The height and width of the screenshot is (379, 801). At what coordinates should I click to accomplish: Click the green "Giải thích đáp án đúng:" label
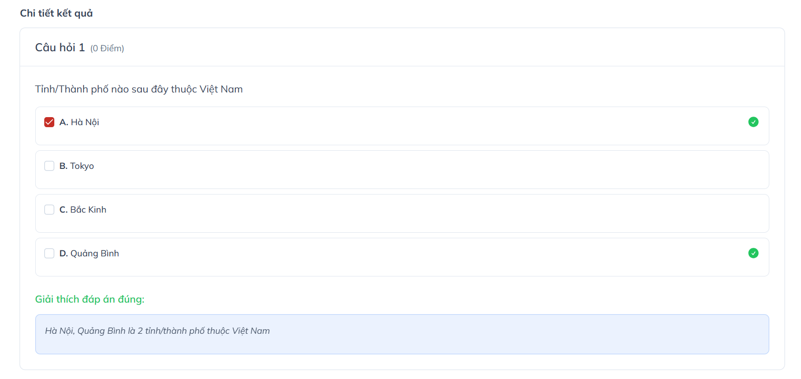click(x=90, y=299)
